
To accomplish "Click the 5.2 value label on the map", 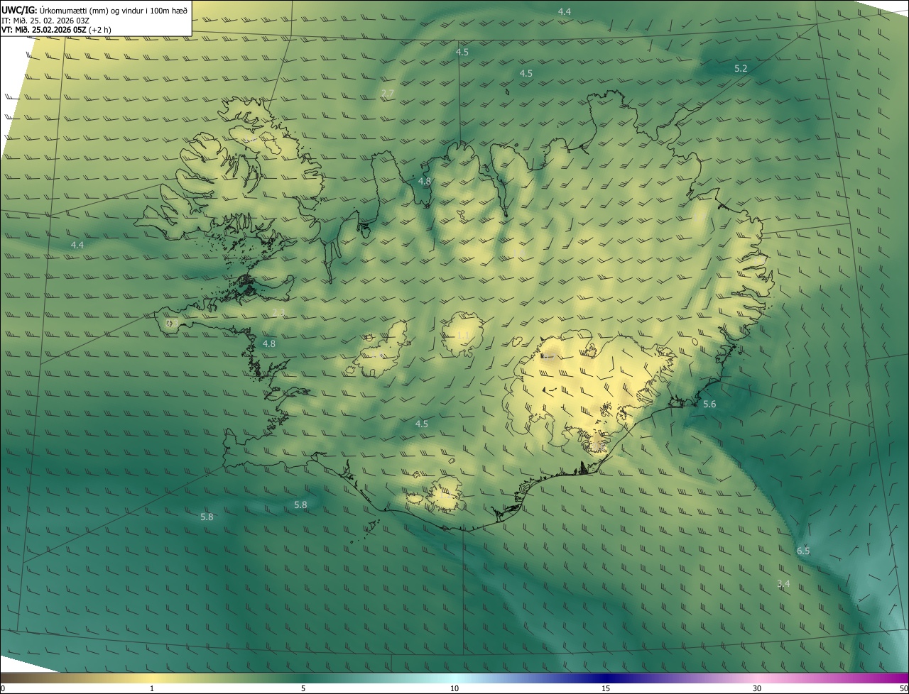I will (x=741, y=68).
